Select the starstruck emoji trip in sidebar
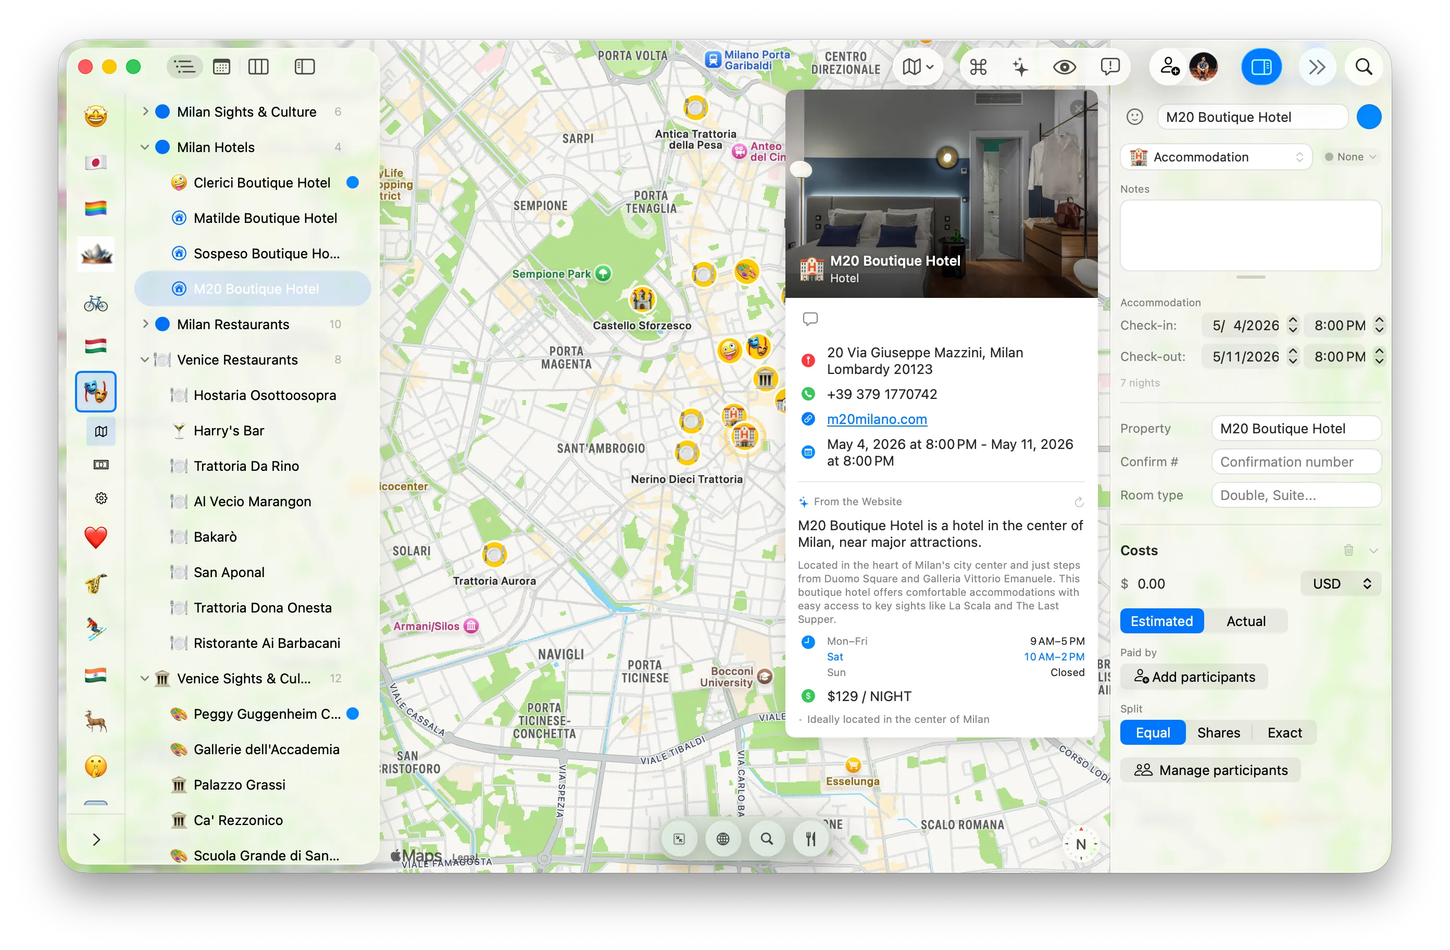Screen dimensions: 1450x950 [x=96, y=116]
